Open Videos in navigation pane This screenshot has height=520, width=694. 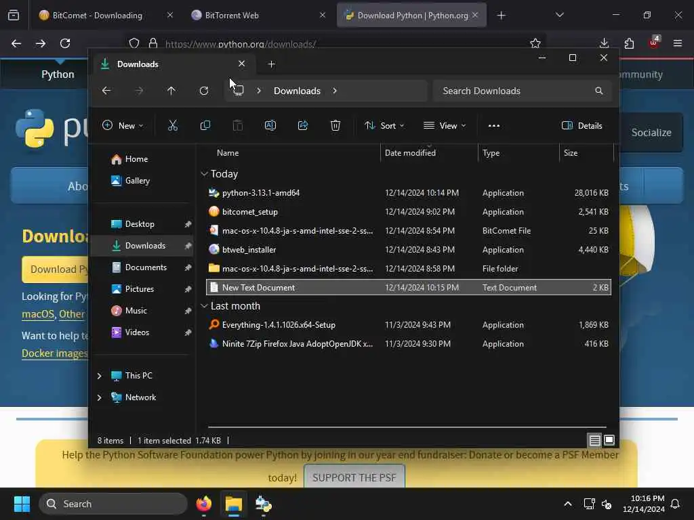click(x=137, y=332)
